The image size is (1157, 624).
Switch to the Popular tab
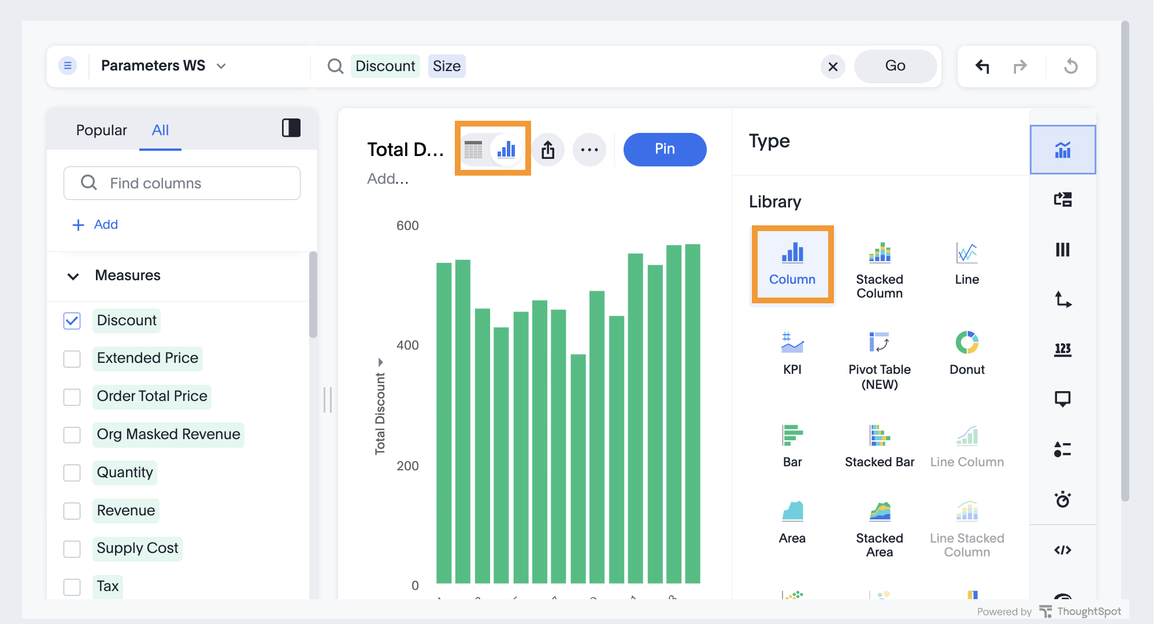coord(101,130)
